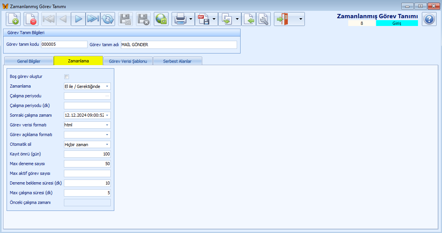Click the globe with checkmark icon
Screen dimensions: 442x233
click(x=161, y=19)
